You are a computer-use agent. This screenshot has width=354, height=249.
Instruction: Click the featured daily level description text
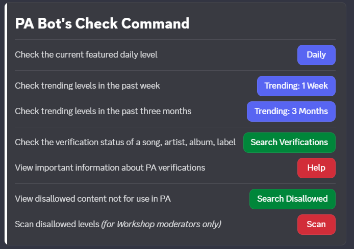(x=86, y=55)
